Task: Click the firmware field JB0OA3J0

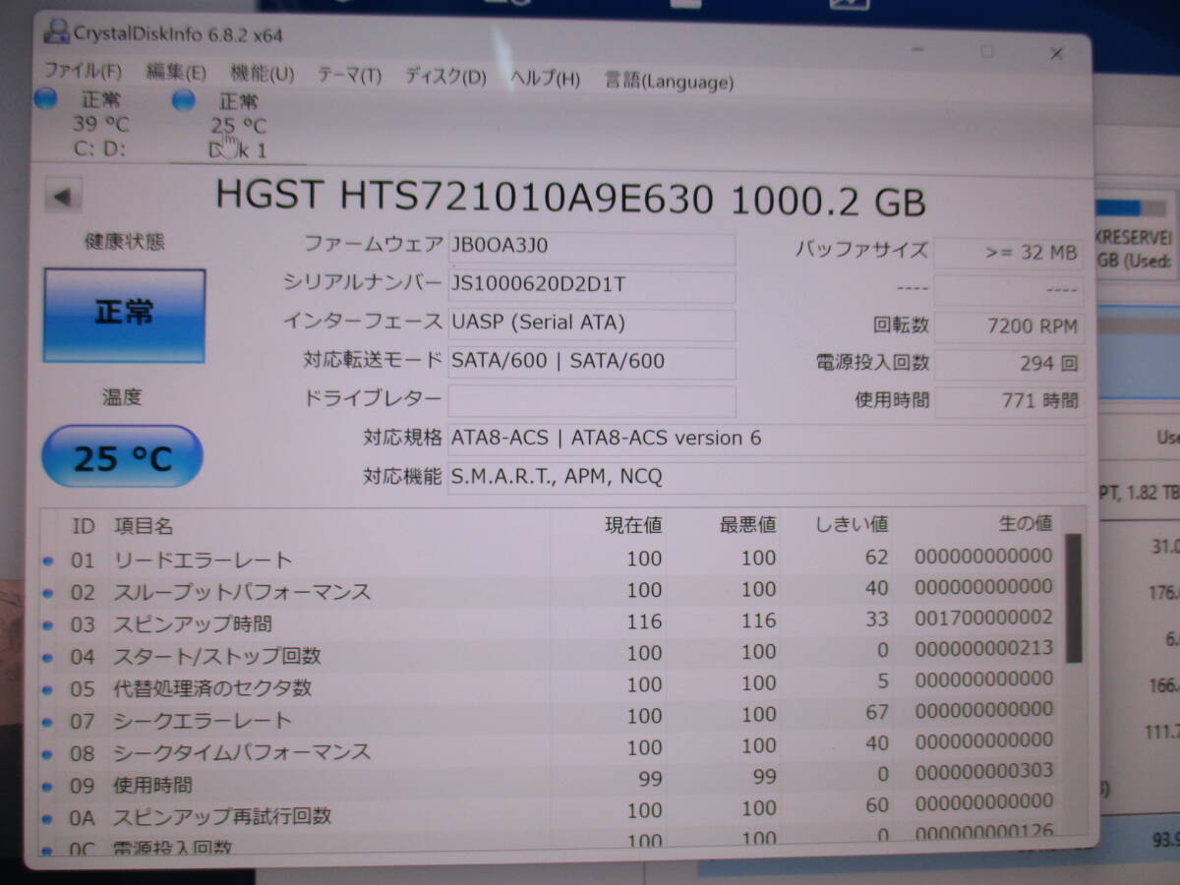Action: pos(591,247)
